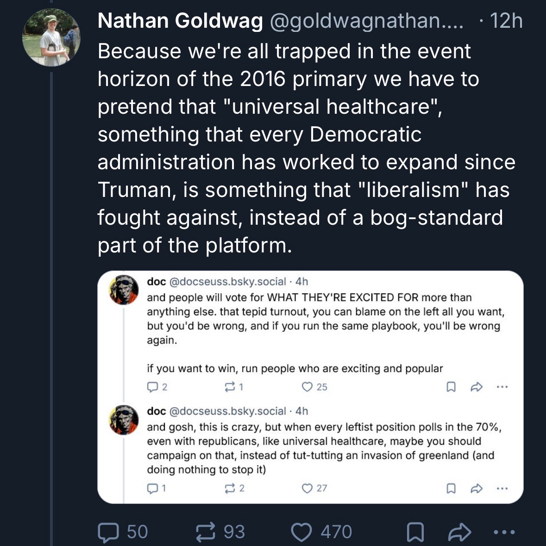Image resolution: width=546 pixels, height=546 pixels.
Task: Open the 12h timestamp of the post
Action: (x=506, y=21)
